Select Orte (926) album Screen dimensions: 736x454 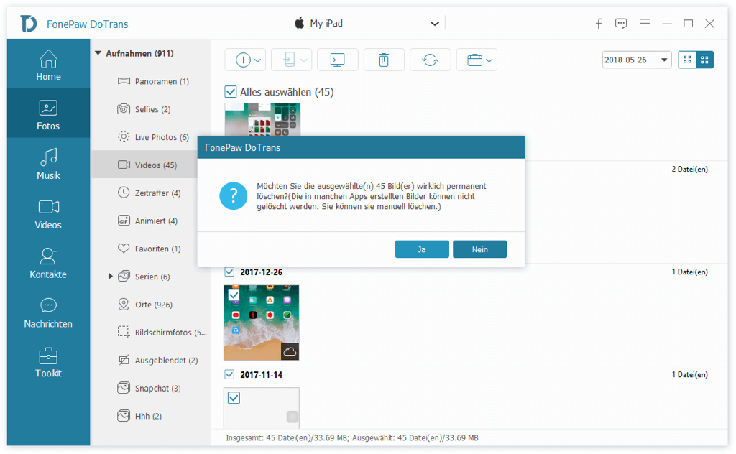coord(151,305)
